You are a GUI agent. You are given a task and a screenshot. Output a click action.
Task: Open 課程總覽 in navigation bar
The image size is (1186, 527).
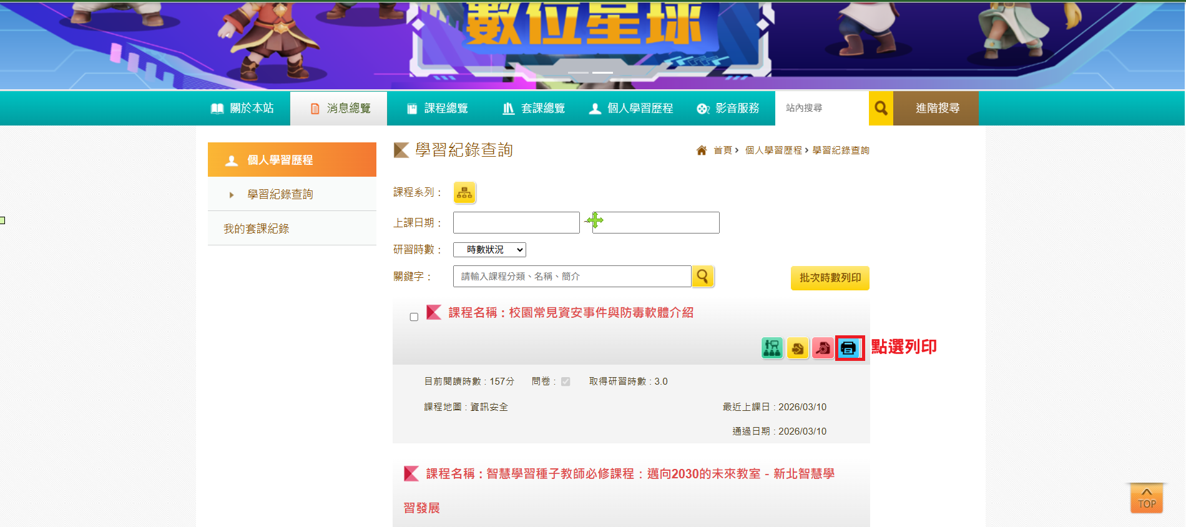[x=437, y=108]
